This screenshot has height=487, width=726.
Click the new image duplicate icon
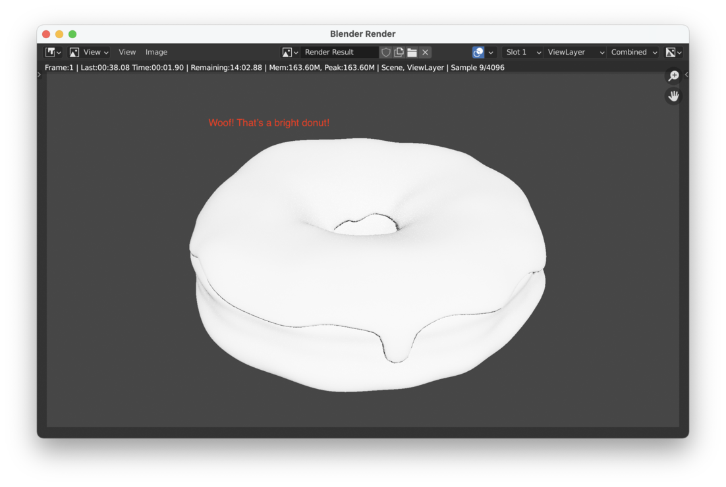pyautogui.click(x=399, y=52)
